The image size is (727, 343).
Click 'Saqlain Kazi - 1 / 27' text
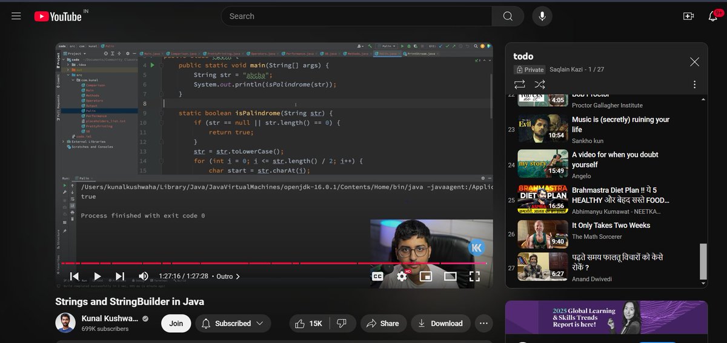pos(577,70)
